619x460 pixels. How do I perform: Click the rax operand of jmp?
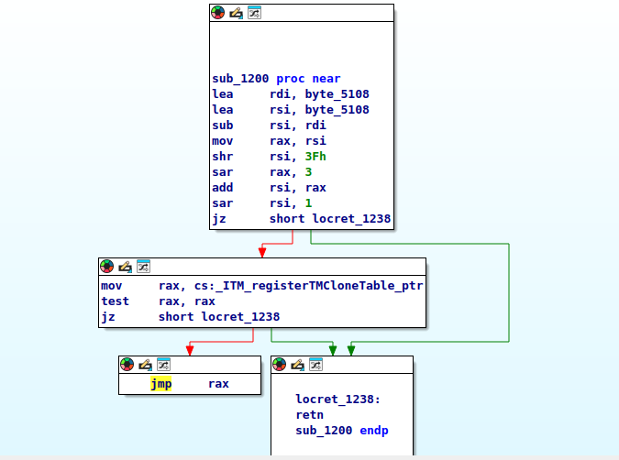218,384
